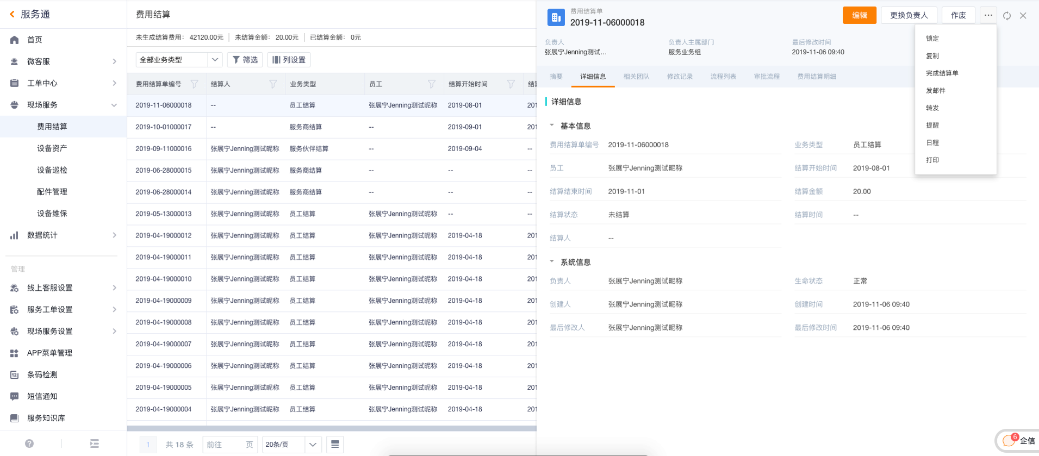This screenshot has width=1039, height=456.
Task: Click the back arrow beside 服务通
Action: (x=12, y=14)
